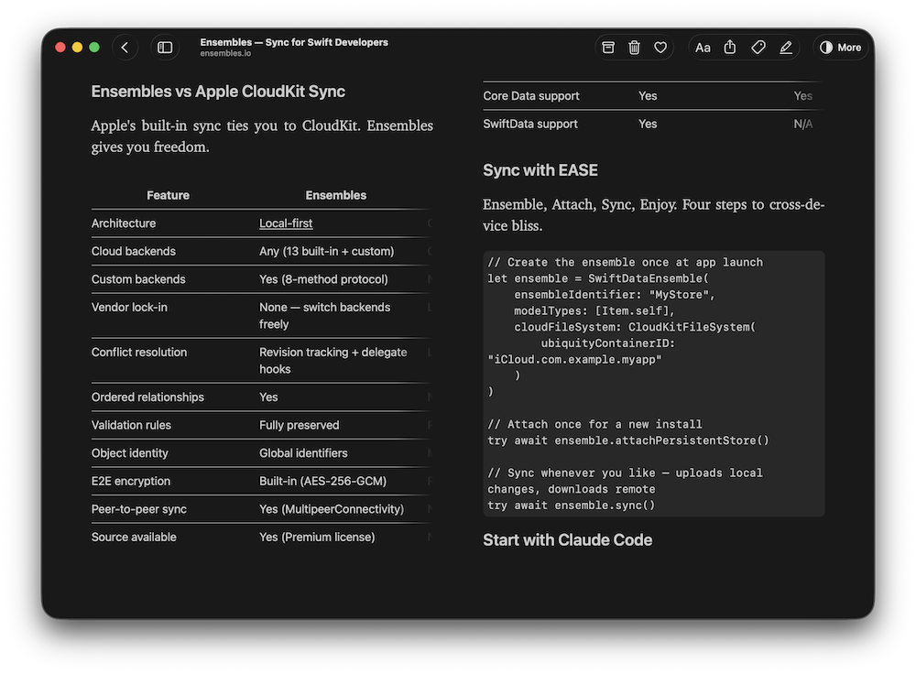Click the 'try await ensemble.sync()' code line
The width and height of the screenshot is (916, 674).
(x=572, y=505)
